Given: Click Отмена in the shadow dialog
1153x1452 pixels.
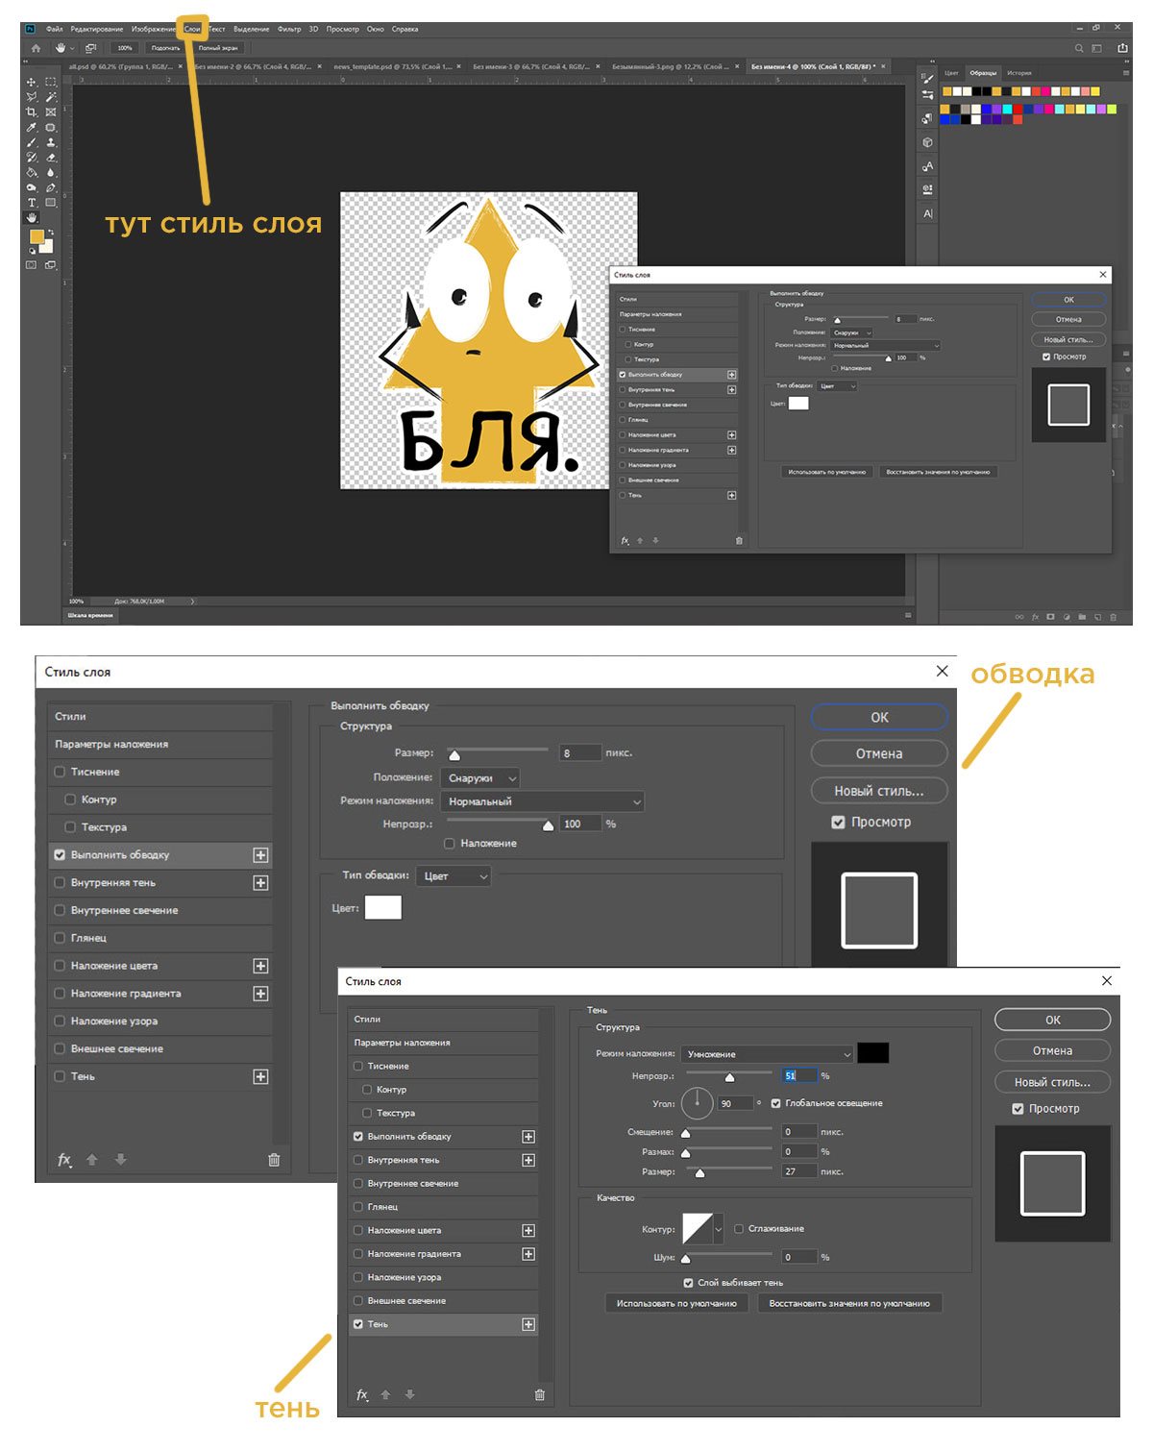Looking at the screenshot, I should point(1052,1051).
